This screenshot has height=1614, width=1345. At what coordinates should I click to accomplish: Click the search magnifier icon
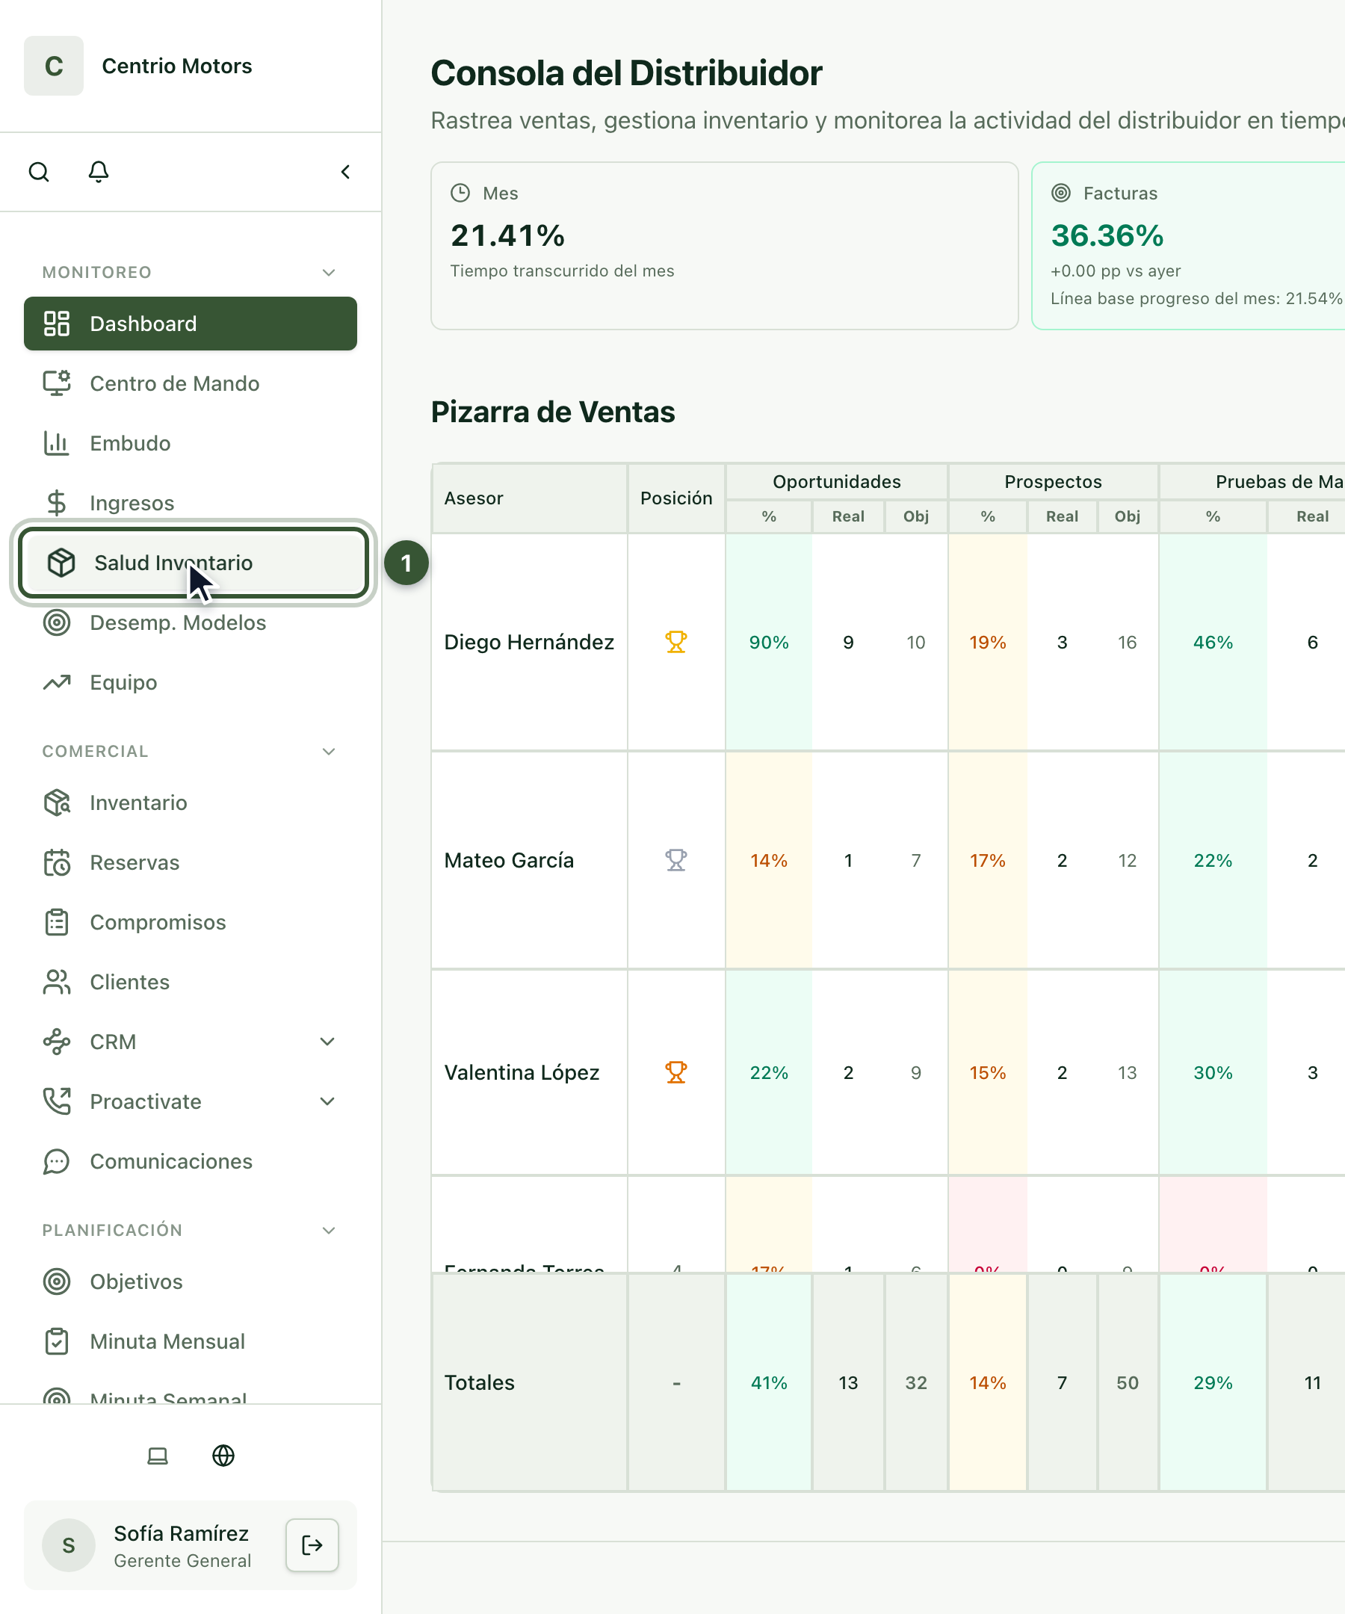click(x=38, y=171)
